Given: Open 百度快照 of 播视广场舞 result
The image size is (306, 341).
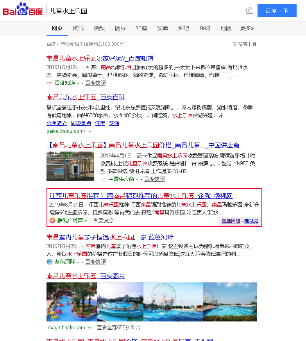Looking at the screenshot, I should tap(104, 220).
